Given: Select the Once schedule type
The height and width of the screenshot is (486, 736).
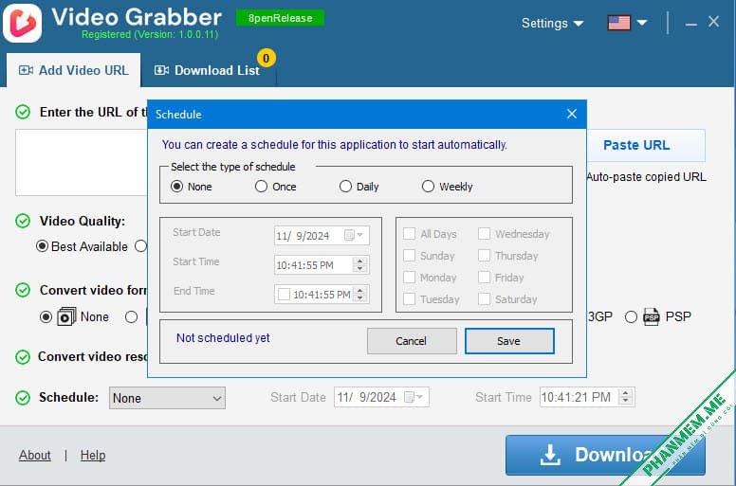Looking at the screenshot, I should click(x=261, y=186).
